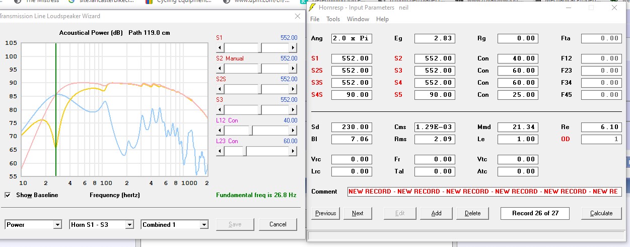Click the Rg value field
The image size is (630, 247).
click(x=518, y=38)
